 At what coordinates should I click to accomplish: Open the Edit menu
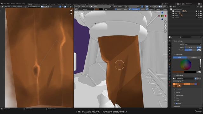coord(8,4)
